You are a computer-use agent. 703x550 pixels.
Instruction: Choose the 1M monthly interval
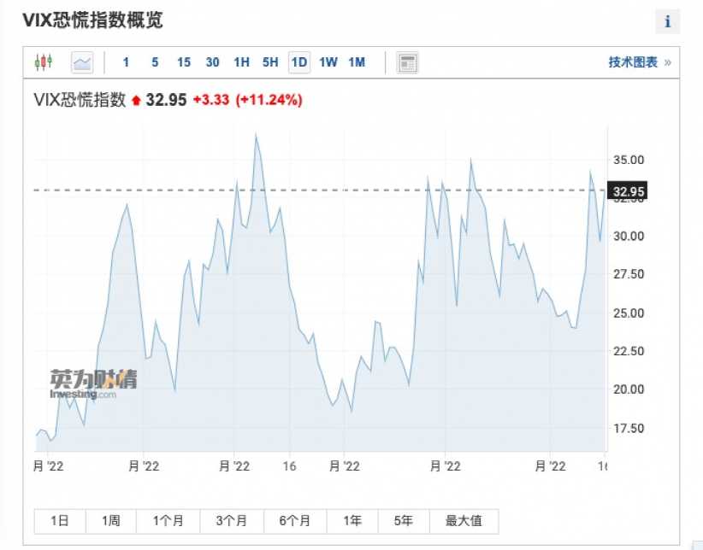tap(357, 62)
